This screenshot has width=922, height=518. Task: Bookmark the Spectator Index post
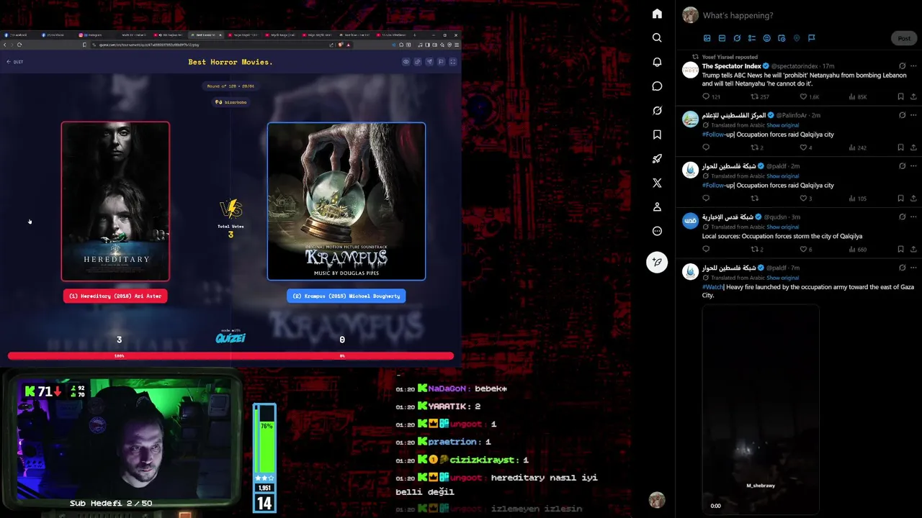(900, 96)
